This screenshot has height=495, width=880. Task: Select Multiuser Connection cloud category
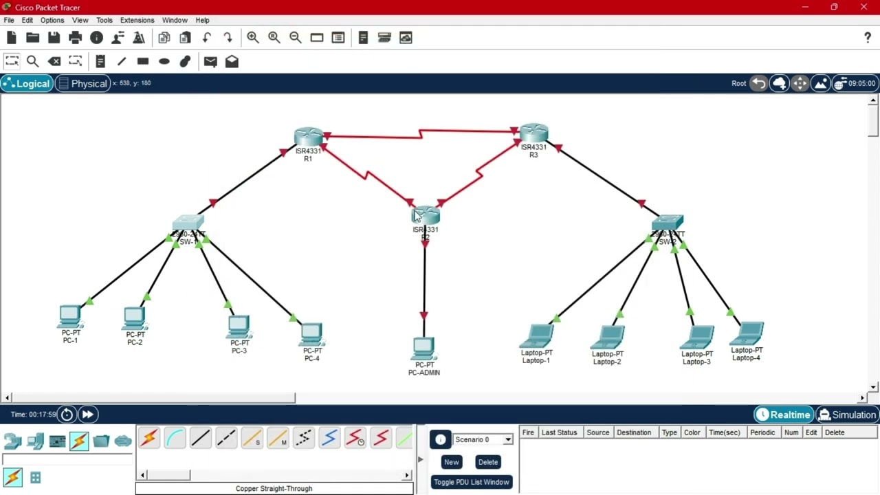coord(123,441)
